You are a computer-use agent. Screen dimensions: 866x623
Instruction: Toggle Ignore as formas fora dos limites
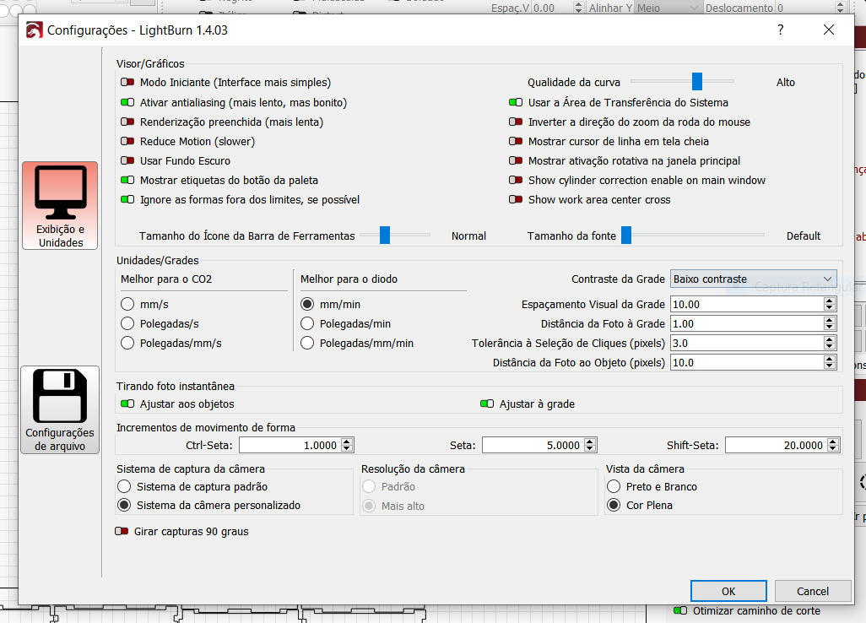tap(127, 199)
